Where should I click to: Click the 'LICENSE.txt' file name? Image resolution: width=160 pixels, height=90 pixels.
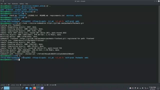point(33,15)
